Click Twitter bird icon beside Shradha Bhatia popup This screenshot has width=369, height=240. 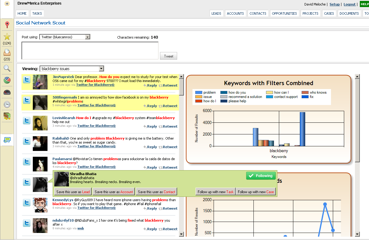point(27,182)
